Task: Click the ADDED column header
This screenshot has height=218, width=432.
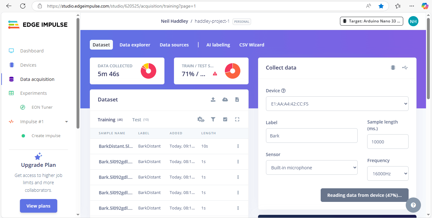Action: click(176, 133)
